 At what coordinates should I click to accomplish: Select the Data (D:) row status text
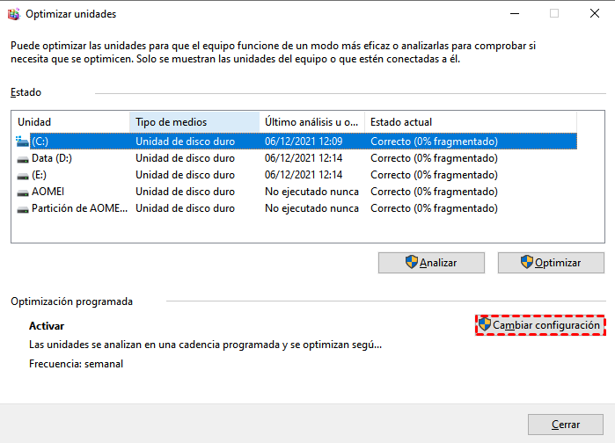[434, 158]
